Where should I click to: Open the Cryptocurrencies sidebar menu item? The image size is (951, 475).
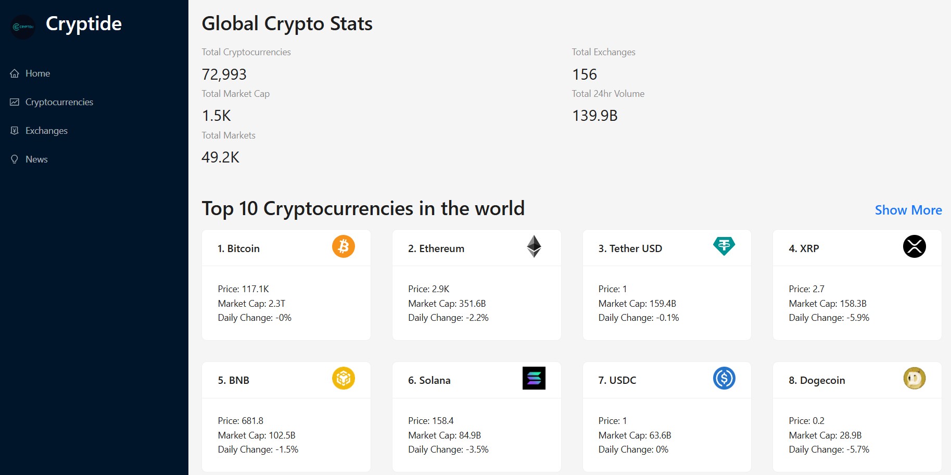(59, 102)
